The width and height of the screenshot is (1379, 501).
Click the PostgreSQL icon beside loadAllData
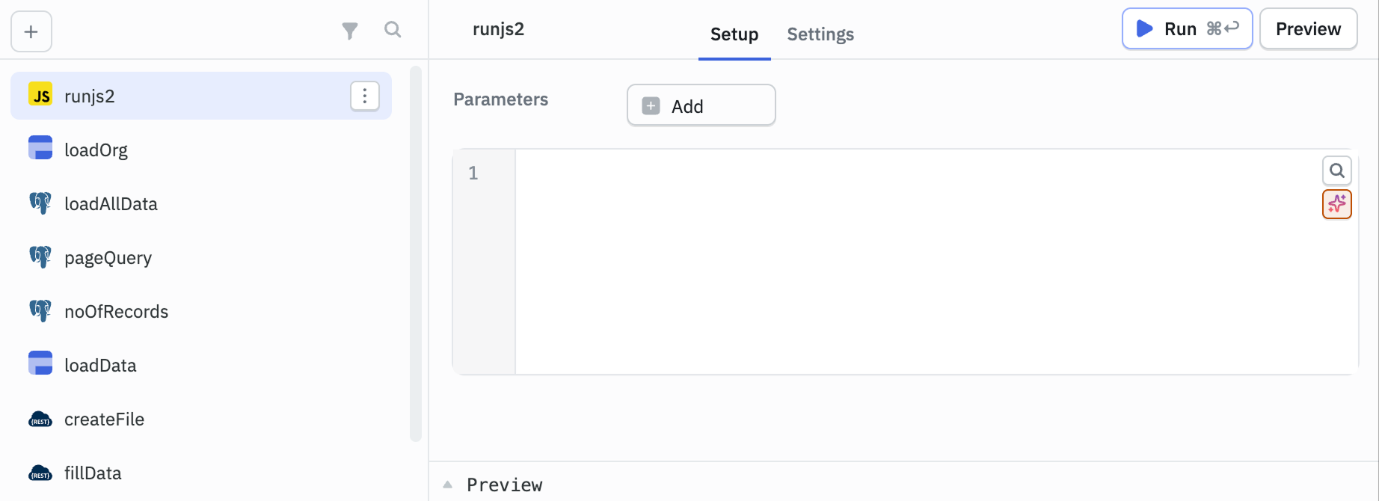(x=40, y=203)
